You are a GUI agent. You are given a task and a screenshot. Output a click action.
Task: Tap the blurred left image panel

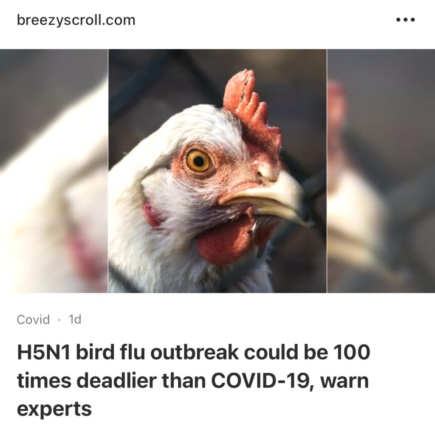pyautogui.click(x=54, y=171)
